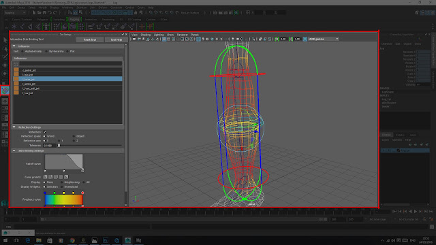Click the Tolerance slider handle
This screenshot has height=245, width=436.
59,145
